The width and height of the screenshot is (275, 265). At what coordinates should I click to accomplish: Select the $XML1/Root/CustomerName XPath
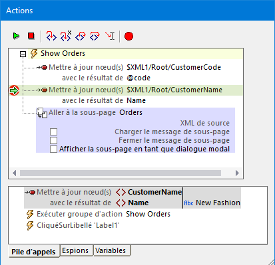[x=174, y=90]
